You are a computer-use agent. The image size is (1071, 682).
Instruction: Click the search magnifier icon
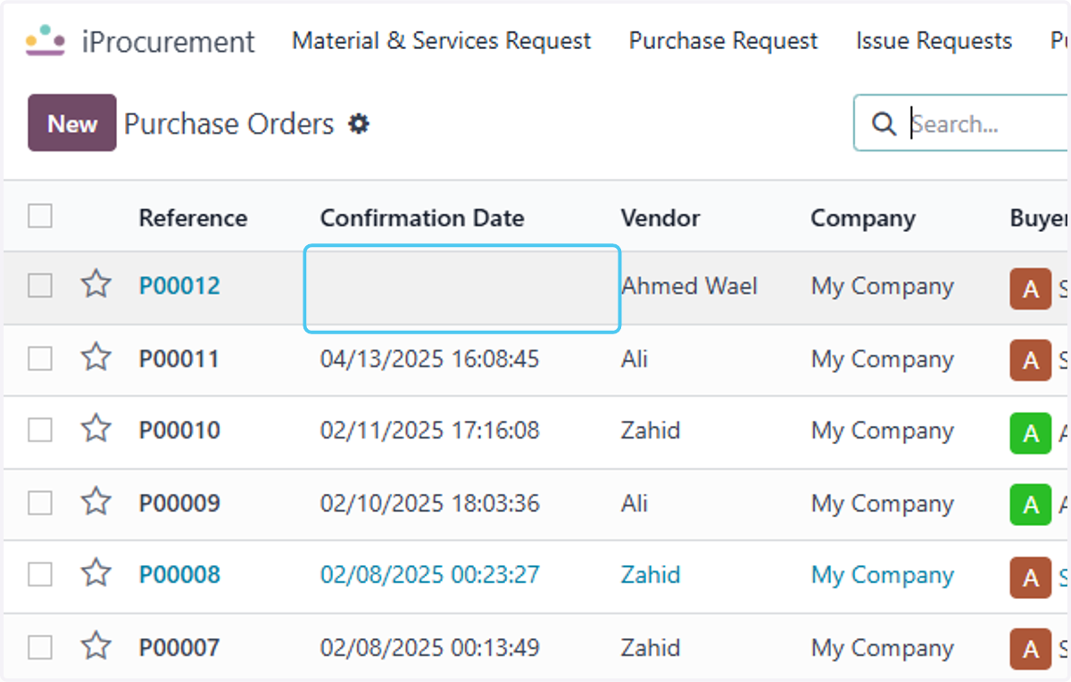[884, 124]
